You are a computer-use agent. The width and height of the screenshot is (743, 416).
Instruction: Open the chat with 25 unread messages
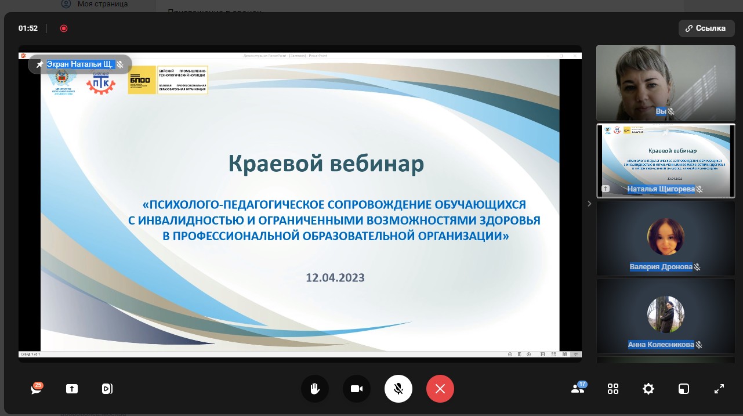point(37,389)
